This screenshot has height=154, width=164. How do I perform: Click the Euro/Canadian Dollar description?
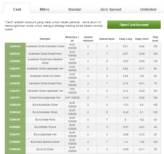[x=45, y=112]
